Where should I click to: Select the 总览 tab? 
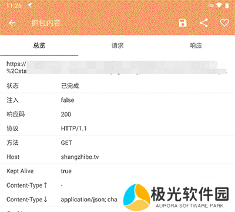pyautogui.click(x=39, y=45)
